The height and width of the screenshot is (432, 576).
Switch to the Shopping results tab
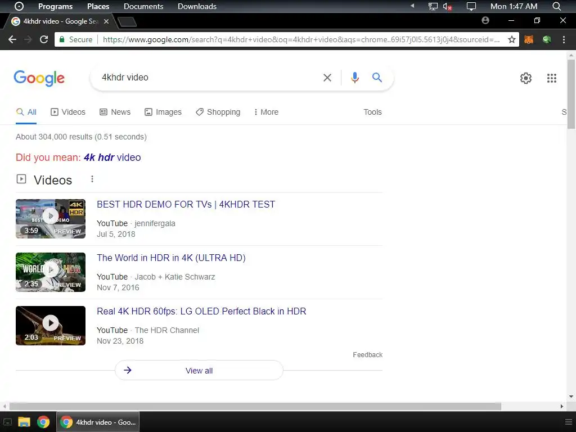[x=218, y=112]
